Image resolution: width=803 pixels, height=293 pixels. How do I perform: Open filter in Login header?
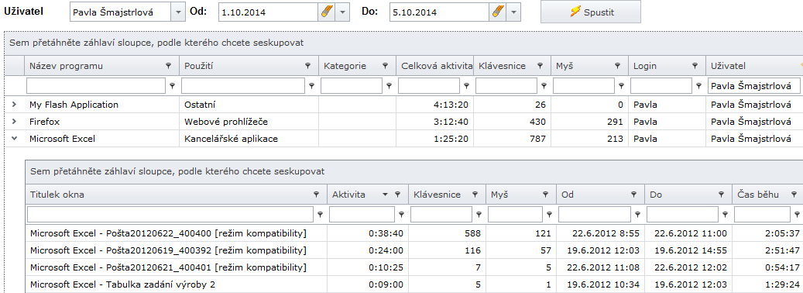tap(695, 66)
